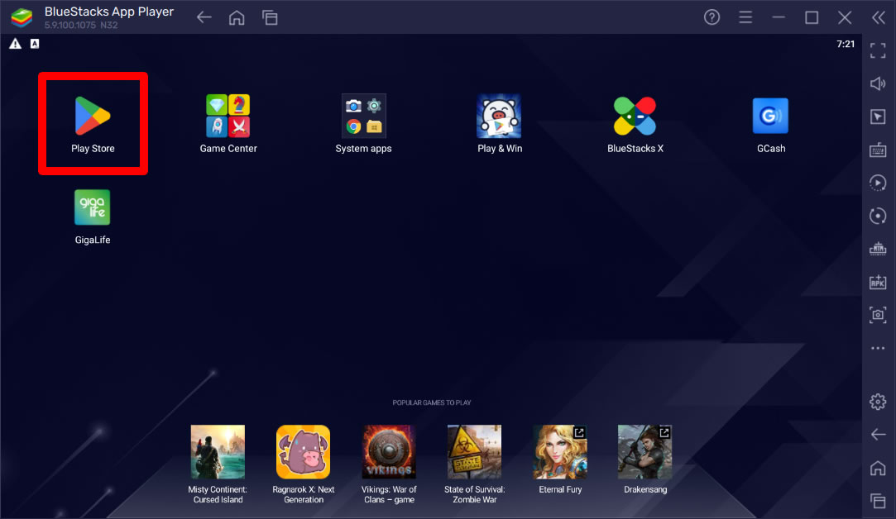Click the sync operations icon in sidebar
The image size is (896, 519).
coord(878,216)
